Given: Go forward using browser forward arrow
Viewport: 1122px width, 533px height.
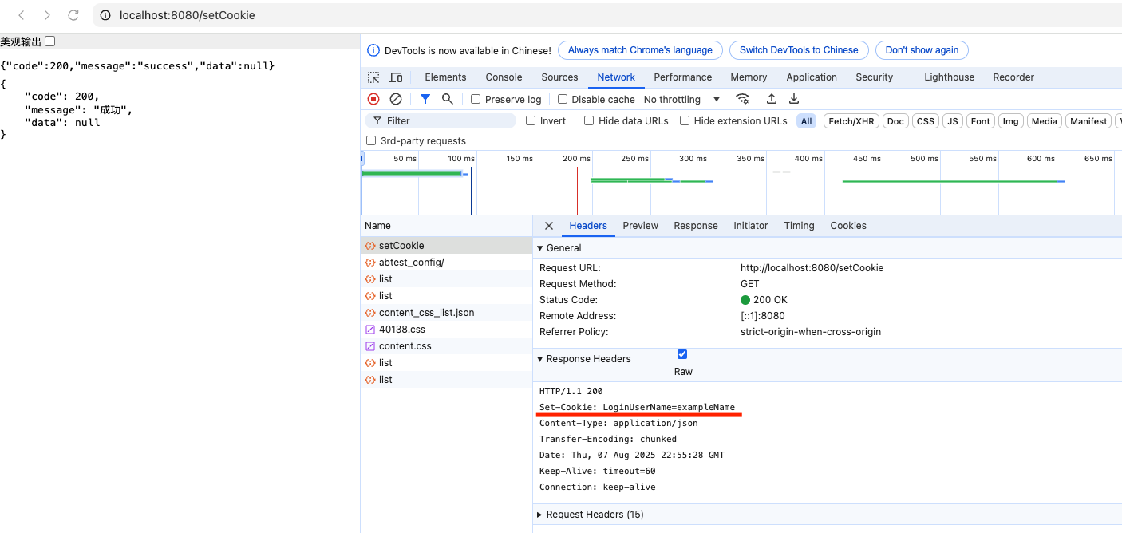Looking at the screenshot, I should point(47,15).
